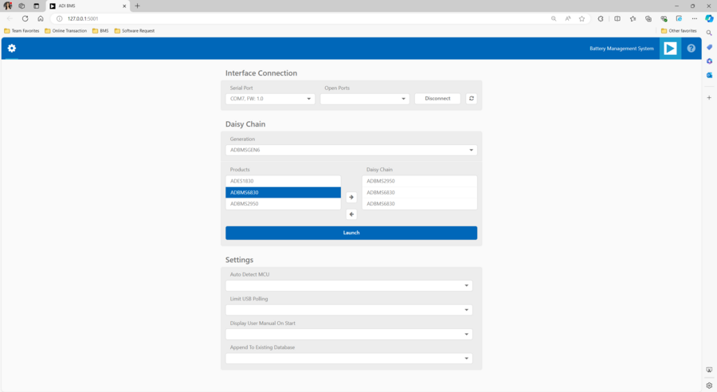Open the settings gear in the blue header

point(11,49)
